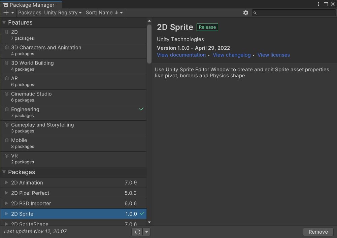Expand the 2D Animation package versions

(6, 183)
